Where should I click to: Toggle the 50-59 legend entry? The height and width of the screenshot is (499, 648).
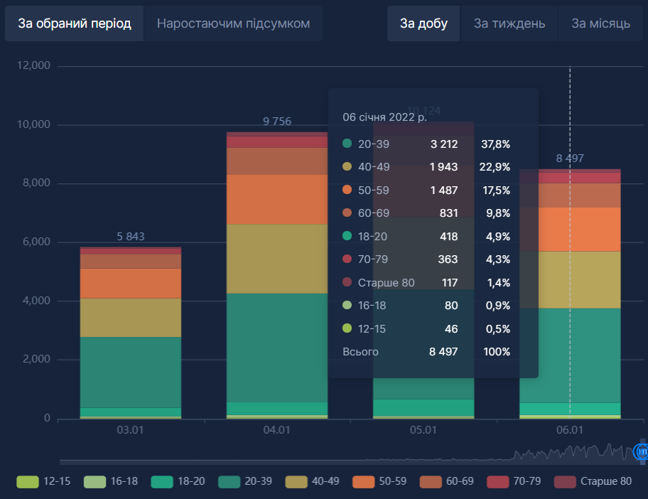379,482
